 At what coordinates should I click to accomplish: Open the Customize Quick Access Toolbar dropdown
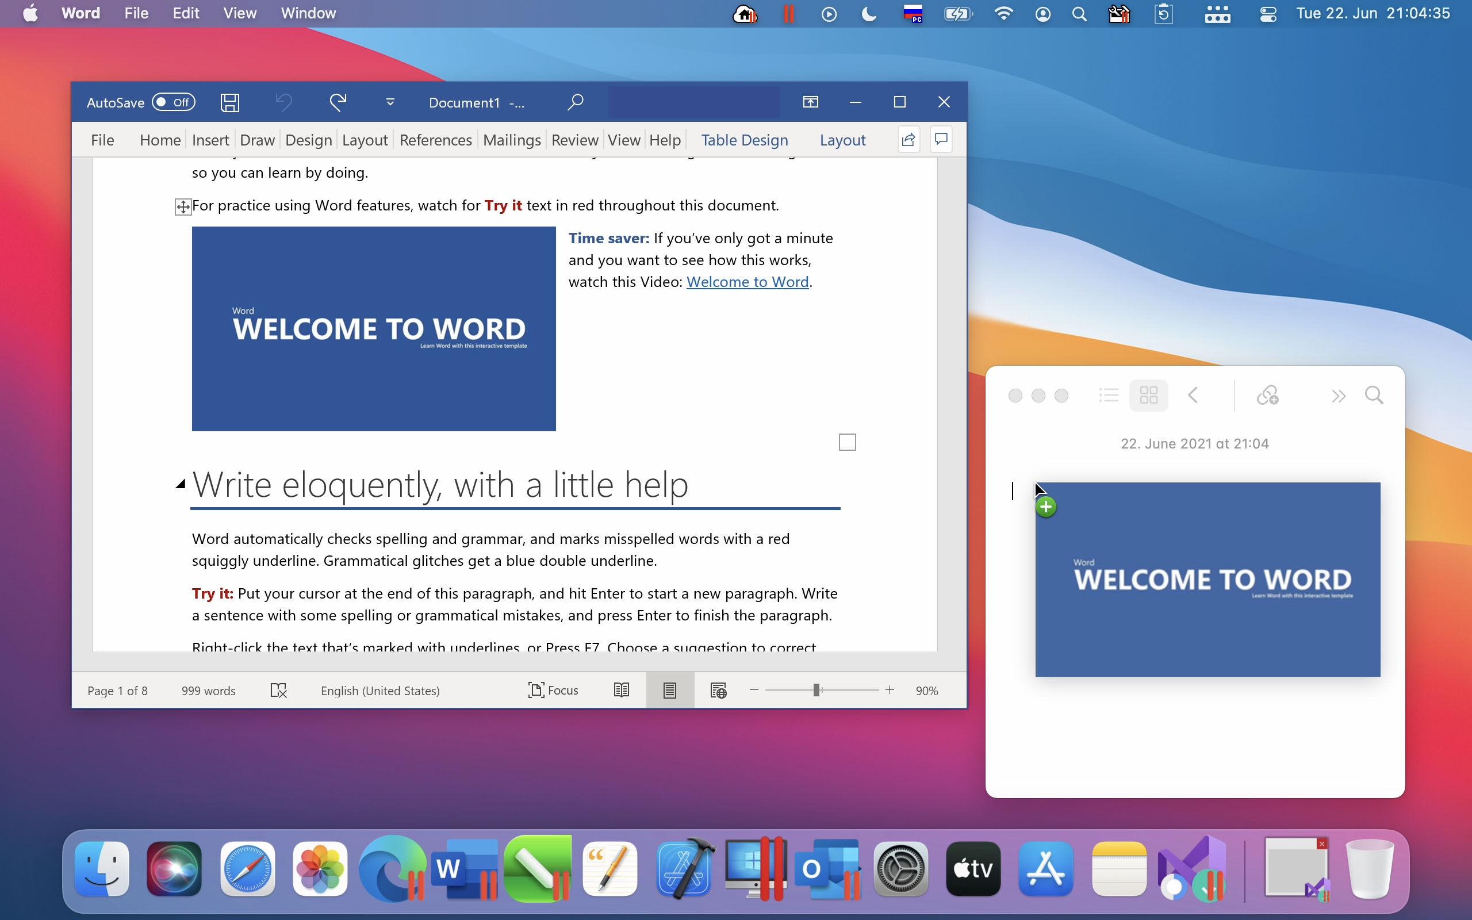[389, 102]
